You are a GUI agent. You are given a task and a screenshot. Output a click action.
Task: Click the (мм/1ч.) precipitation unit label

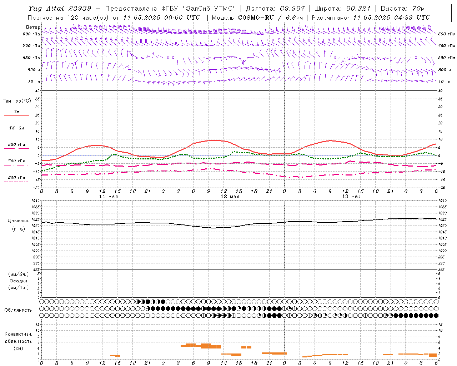[19, 288]
